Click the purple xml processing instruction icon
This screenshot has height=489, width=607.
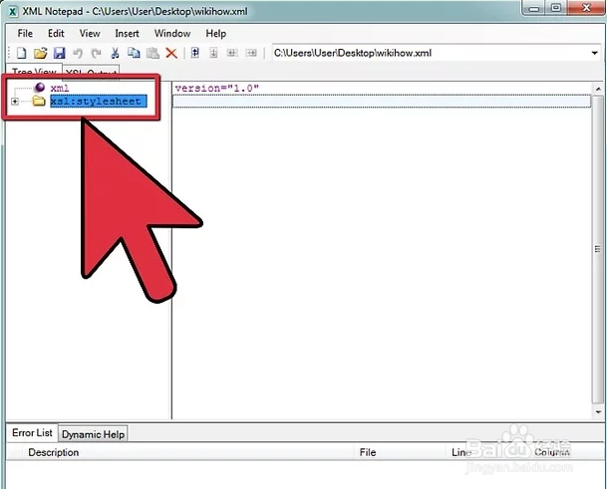[x=40, y=88]
